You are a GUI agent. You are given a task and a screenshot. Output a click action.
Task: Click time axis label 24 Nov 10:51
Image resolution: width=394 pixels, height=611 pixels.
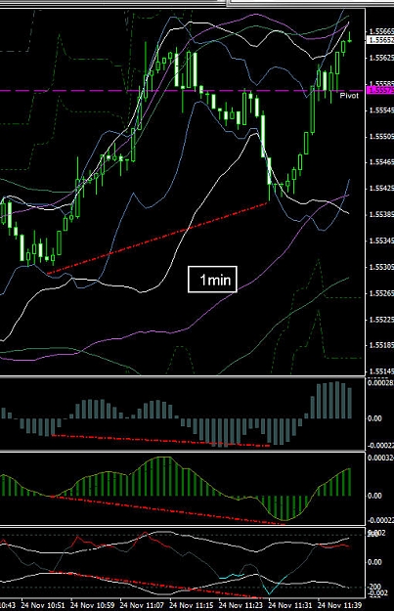coord(43,605)
